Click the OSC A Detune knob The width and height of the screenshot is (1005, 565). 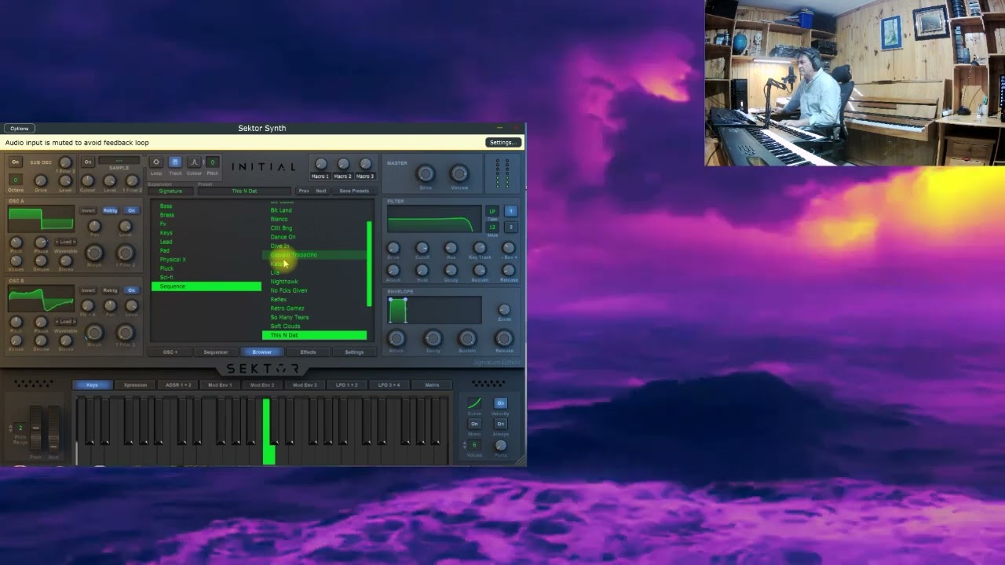(x=41, y=261)
